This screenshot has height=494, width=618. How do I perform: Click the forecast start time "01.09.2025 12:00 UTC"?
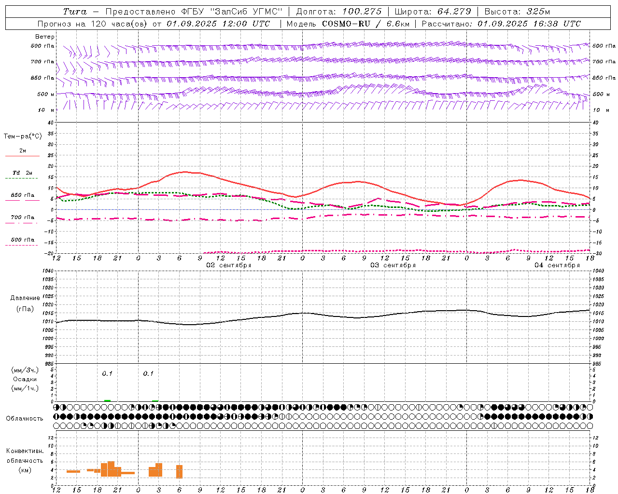[x=218, y=24]
